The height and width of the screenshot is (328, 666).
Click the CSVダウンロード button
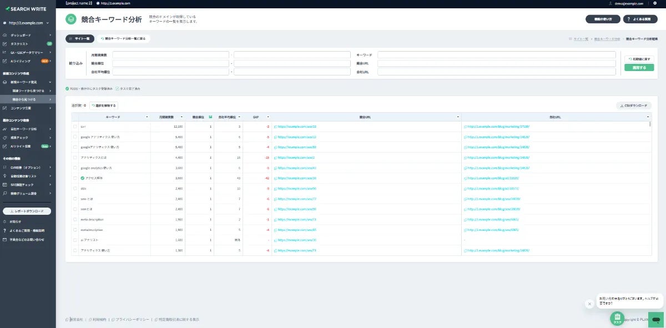tap(634, 105)
